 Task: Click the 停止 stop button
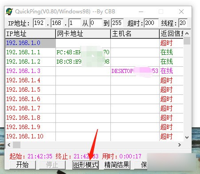tap(52, 165)
